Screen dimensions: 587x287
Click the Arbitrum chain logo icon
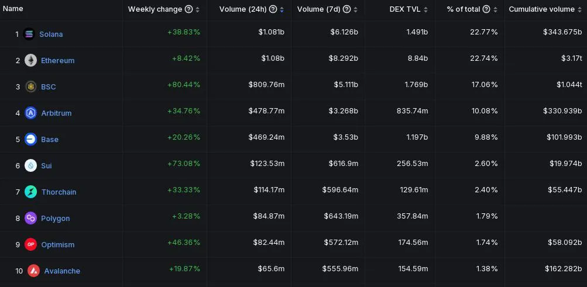[x=31, y=113]
